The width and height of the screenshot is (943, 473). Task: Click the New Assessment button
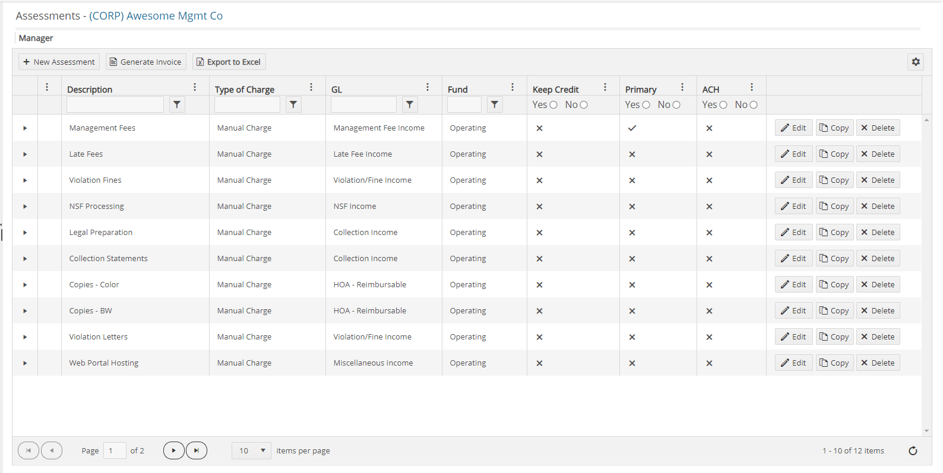click(x=59, y=62)
